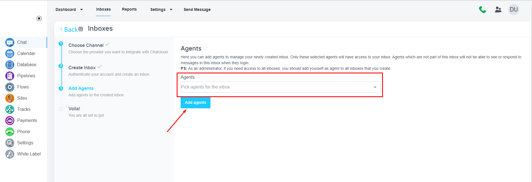The height and width of the screenshot is (182, 532).
Task: Open the Payments sidebar icon
Action: pyautogui.click(x=10, y=121)
